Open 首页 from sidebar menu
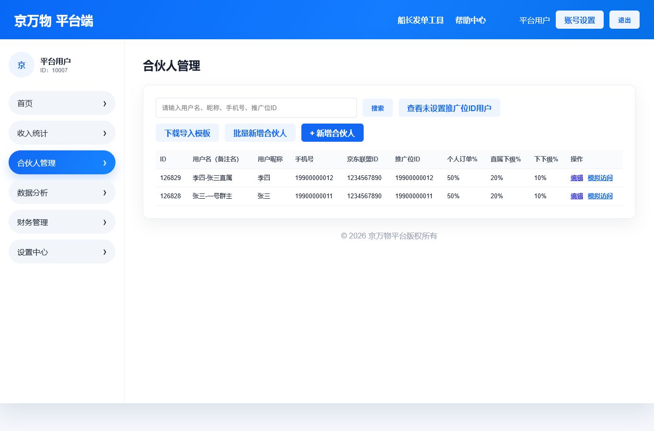Screen dimensions: 654x431 [x=62, y=103]
